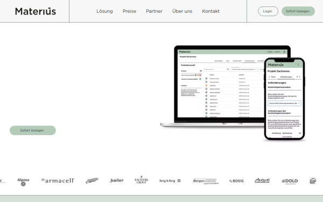This screenshot has height=202, width=323.
Task: Click the Sofort loslegen button under the hero area
Action: [x=33, y=130]
